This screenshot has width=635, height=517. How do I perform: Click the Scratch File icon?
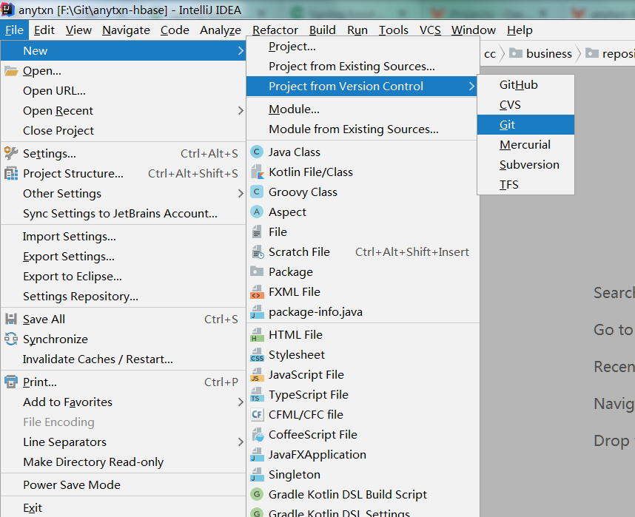pyautogui.click(x=258, y=251)
